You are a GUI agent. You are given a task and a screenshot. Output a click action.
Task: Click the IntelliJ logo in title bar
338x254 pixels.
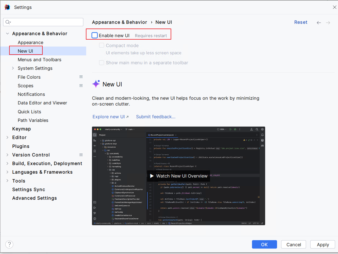click(7, 7)
